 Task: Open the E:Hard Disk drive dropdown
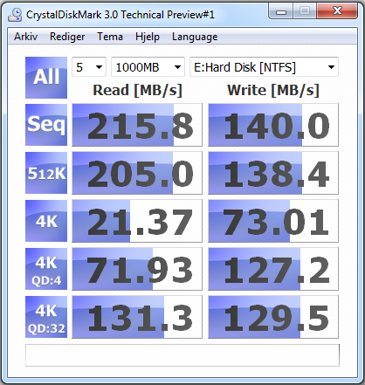click(x=264, y=67)
